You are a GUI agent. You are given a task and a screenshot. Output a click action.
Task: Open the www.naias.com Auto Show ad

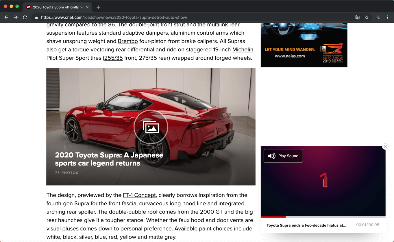pyautogui.click(x=304, y=45)
